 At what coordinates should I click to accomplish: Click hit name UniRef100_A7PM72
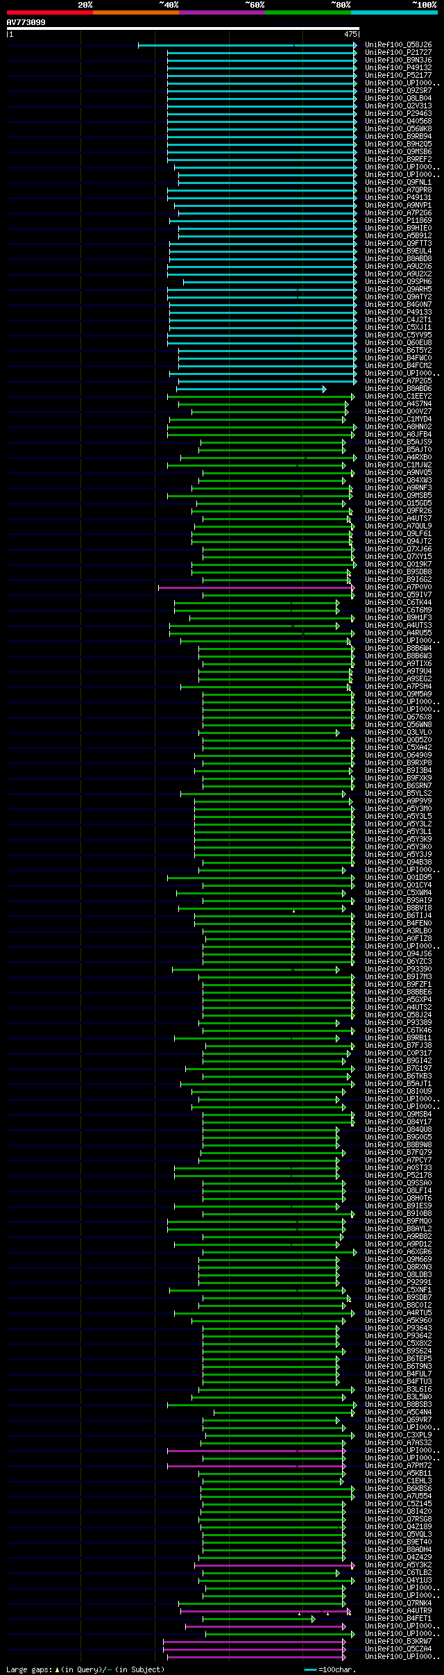398,1466
